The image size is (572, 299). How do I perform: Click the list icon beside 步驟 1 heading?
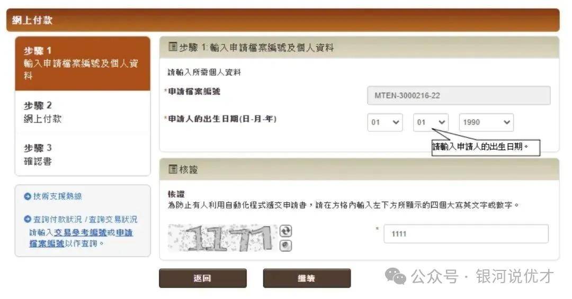click(173, 47)
